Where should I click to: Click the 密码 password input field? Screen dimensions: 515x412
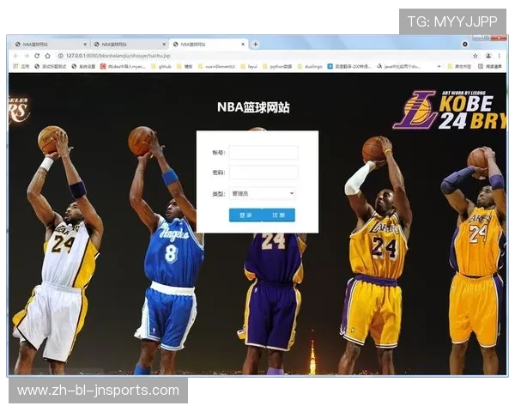point(264,173)
